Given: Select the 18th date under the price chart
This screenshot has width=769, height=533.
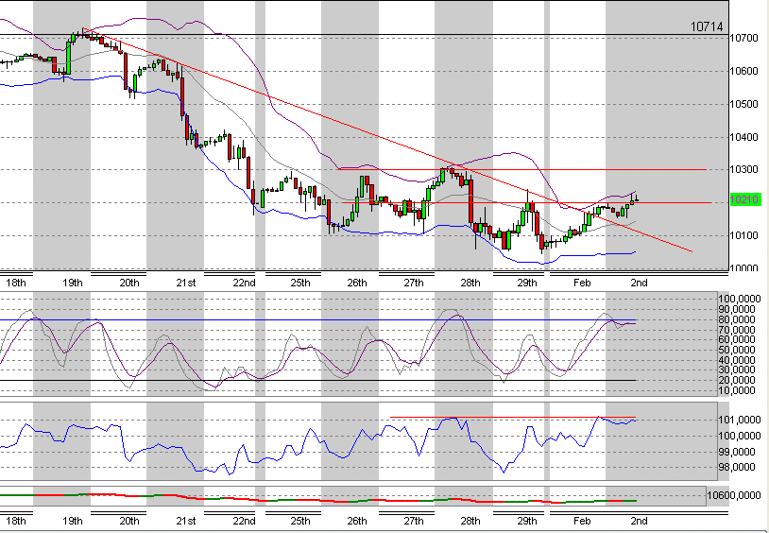Looking at the screenshot, I should click(16, 284).
